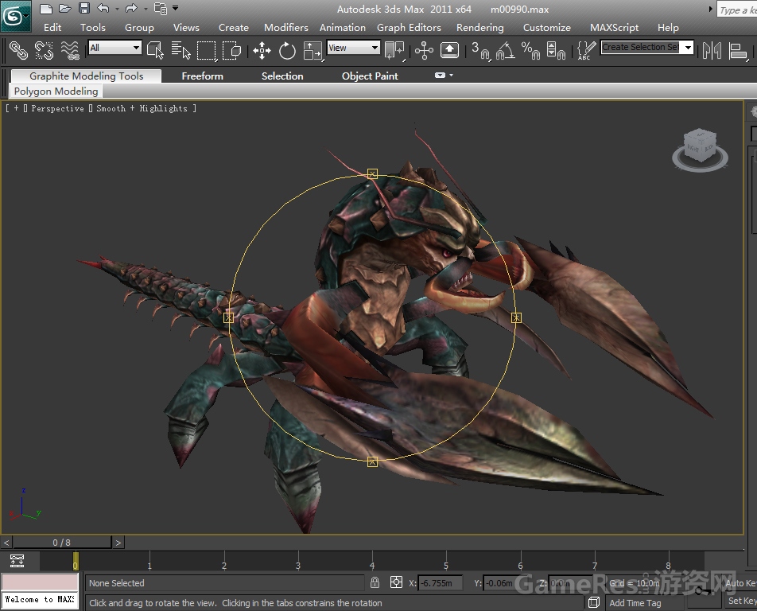Toggle Keyboard Shortcut Override icon
This screenshot has height=611, width=757.
coord(449,50)
